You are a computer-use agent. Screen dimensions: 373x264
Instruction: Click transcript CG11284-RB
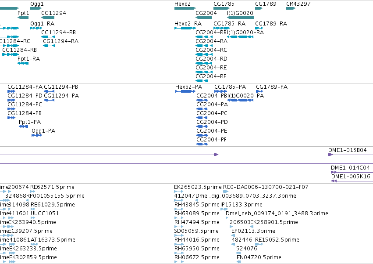11,54
